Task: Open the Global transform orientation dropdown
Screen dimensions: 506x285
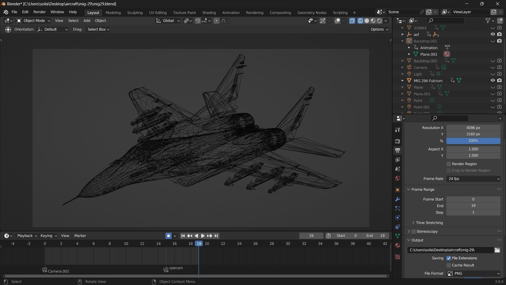Action: [x=168, y=21]
